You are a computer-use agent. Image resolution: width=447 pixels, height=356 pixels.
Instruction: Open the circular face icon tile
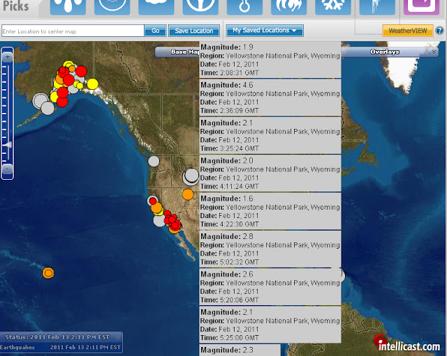[112, 7]
